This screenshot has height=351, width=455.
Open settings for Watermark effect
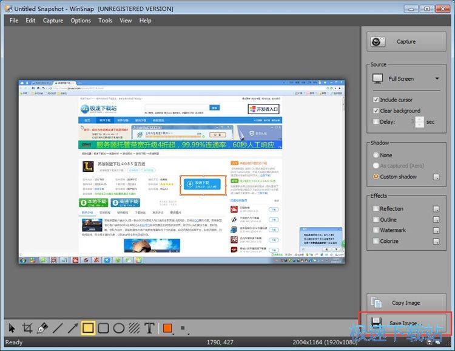[436, 230]
